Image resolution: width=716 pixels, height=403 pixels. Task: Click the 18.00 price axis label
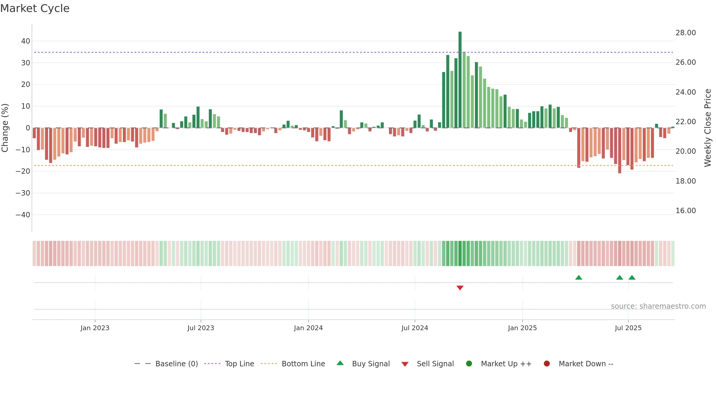[x=686, y=181]
